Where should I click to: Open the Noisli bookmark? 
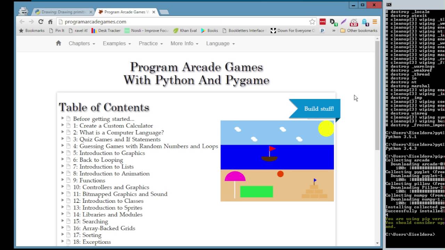(146, 31)
